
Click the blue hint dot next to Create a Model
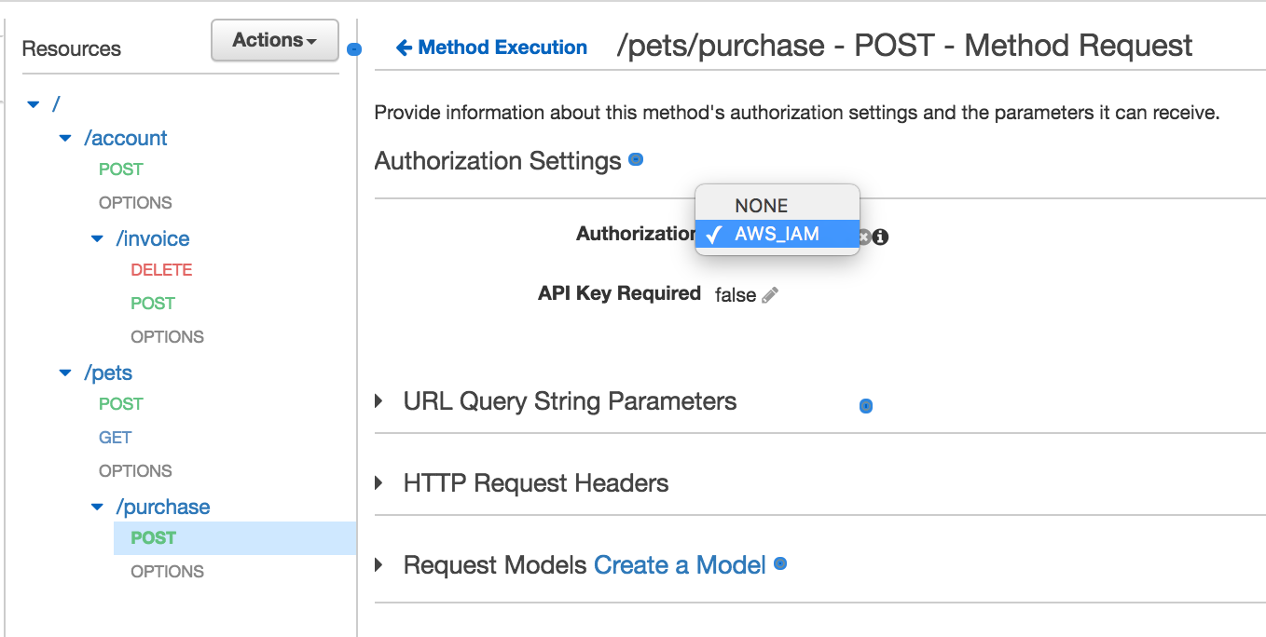coord(781,563)
